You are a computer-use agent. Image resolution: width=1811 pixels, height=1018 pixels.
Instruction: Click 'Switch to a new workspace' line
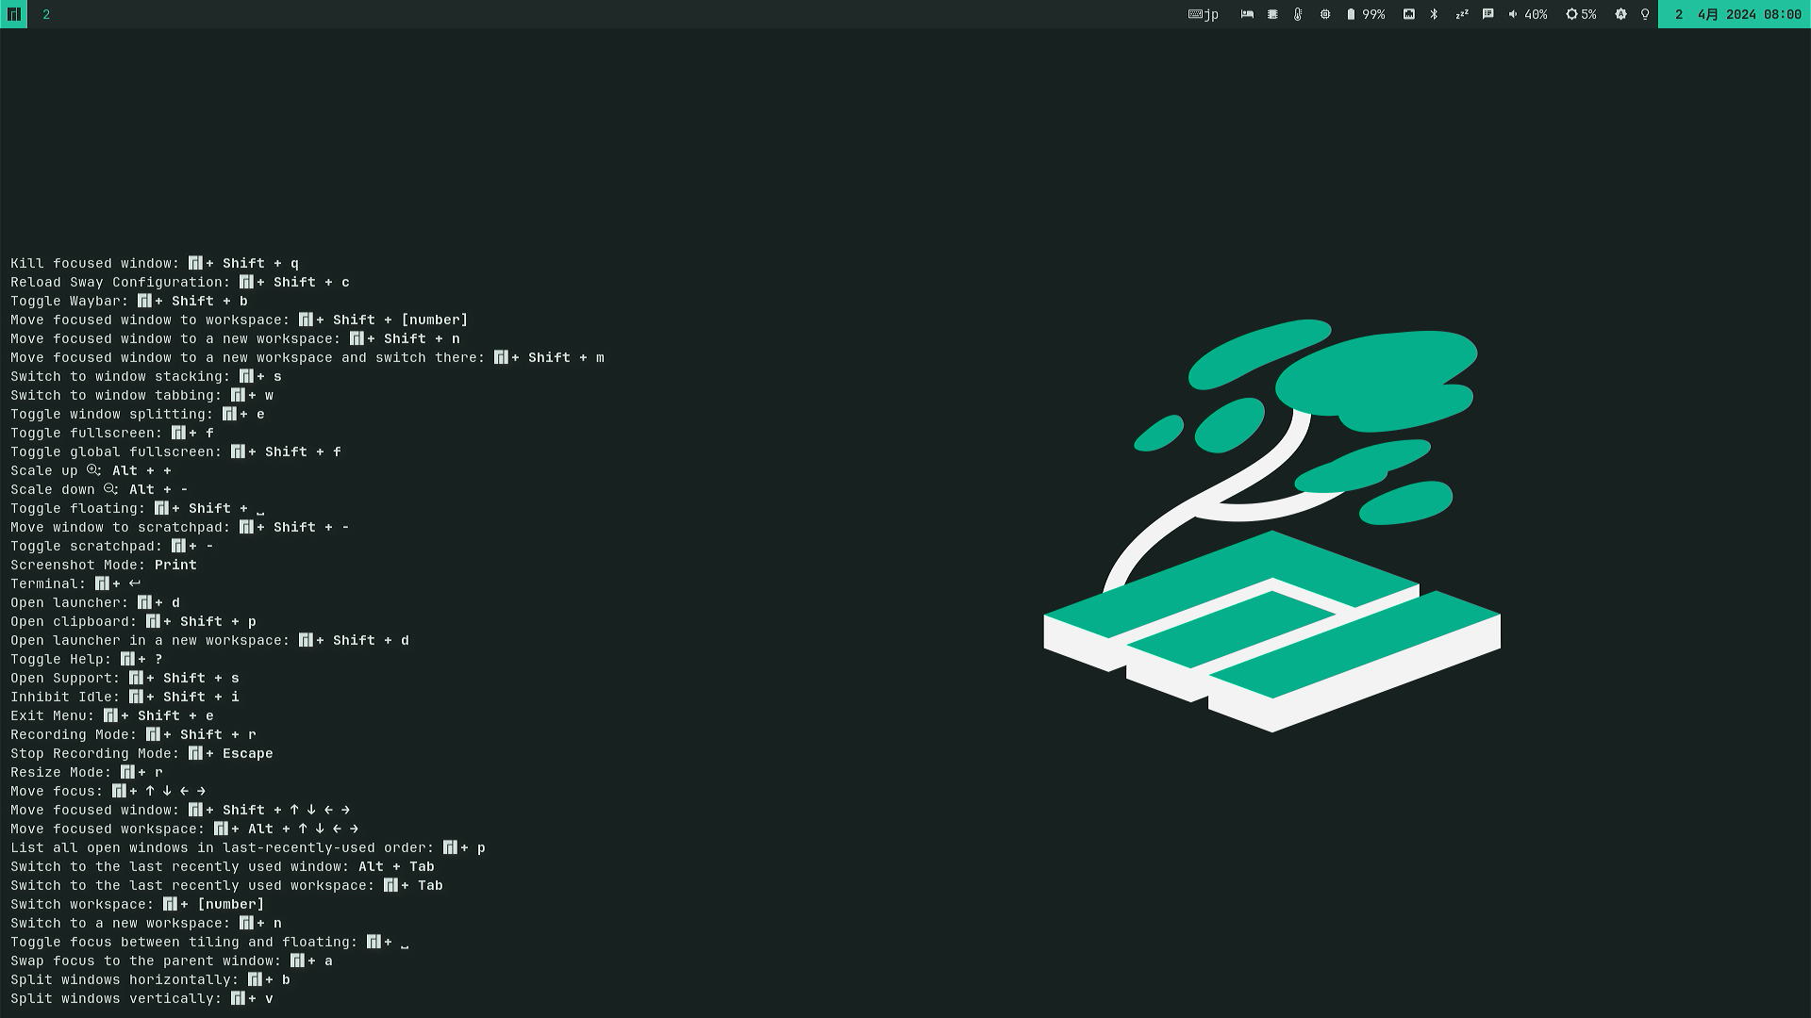[146, 923]
